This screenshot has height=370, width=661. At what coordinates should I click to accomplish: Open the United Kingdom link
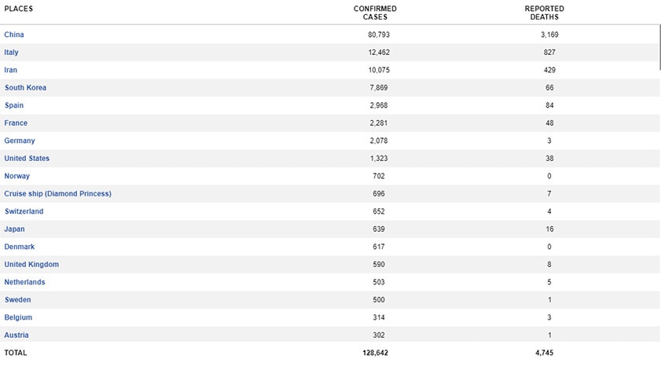[31, 265]
